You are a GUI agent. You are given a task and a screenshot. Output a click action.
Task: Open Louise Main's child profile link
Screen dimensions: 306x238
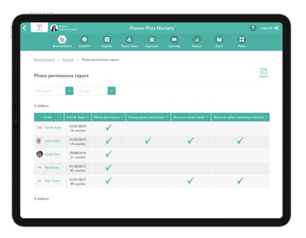52,154
